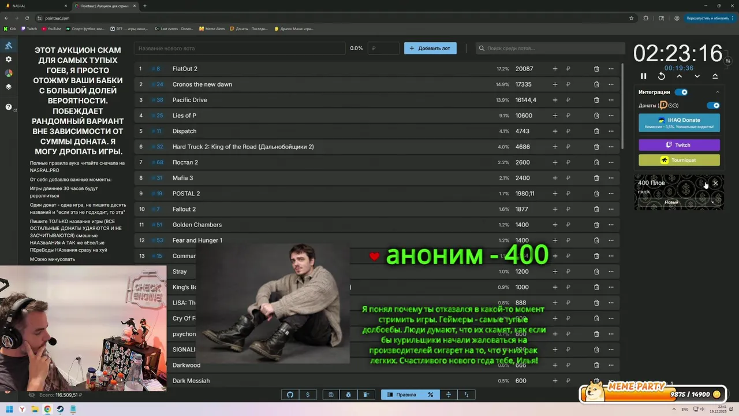Viewport: 739px width, 416px height.
Task: Pause the auction timer
Action: (644, 76)
